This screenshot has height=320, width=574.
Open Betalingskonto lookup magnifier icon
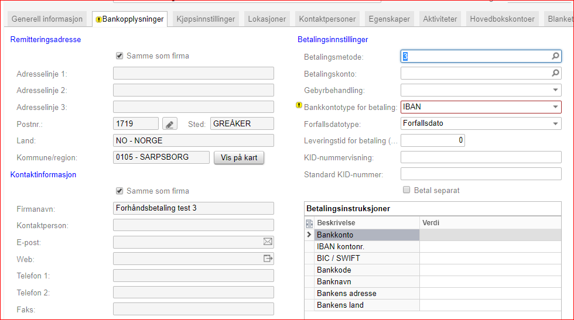pyautogui.click(x=555, y=73)
